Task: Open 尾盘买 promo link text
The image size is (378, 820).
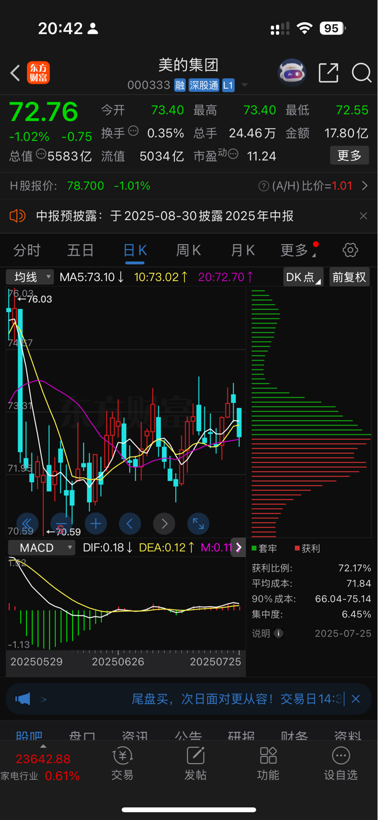Action: coord(236,699)
